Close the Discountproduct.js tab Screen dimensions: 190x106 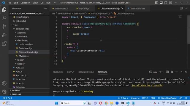[122, 9]
